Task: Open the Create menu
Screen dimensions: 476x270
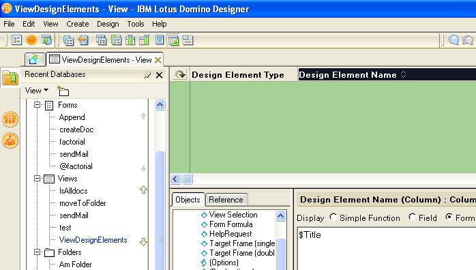Action: tap(78, 24)
